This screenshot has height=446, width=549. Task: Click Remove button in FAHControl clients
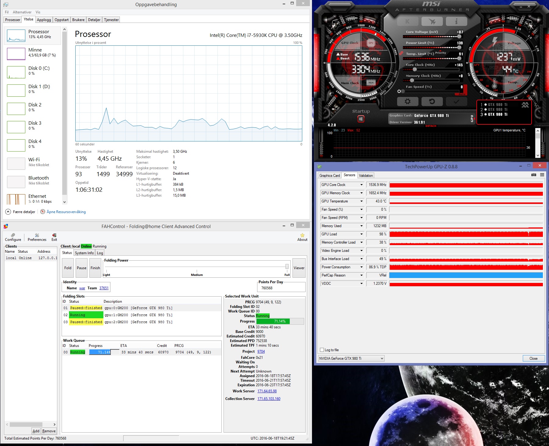click(x=49, y=431)
